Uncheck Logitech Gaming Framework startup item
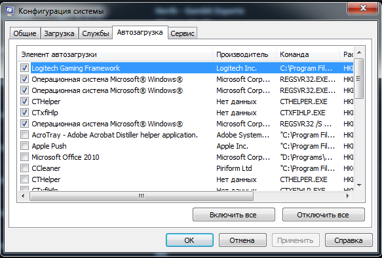 pyautogui.click(x=24, y=68)
